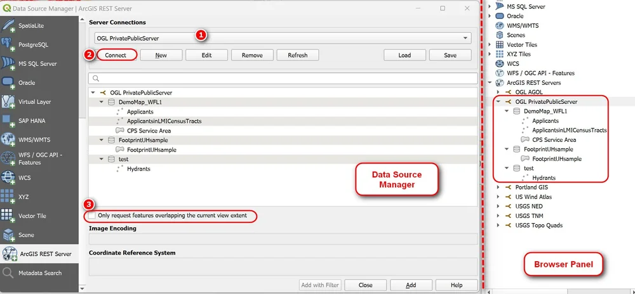The height and width of the screenshot is (294, 635).
Task: Expand USGS NED in Browser panel
Action: tap(498, 207)
